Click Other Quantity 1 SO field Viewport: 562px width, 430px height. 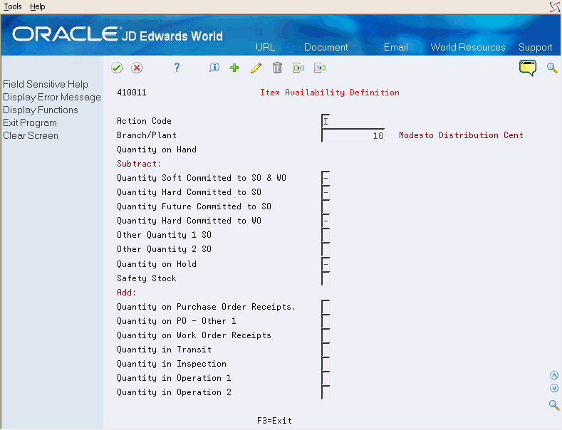(326, 235)
